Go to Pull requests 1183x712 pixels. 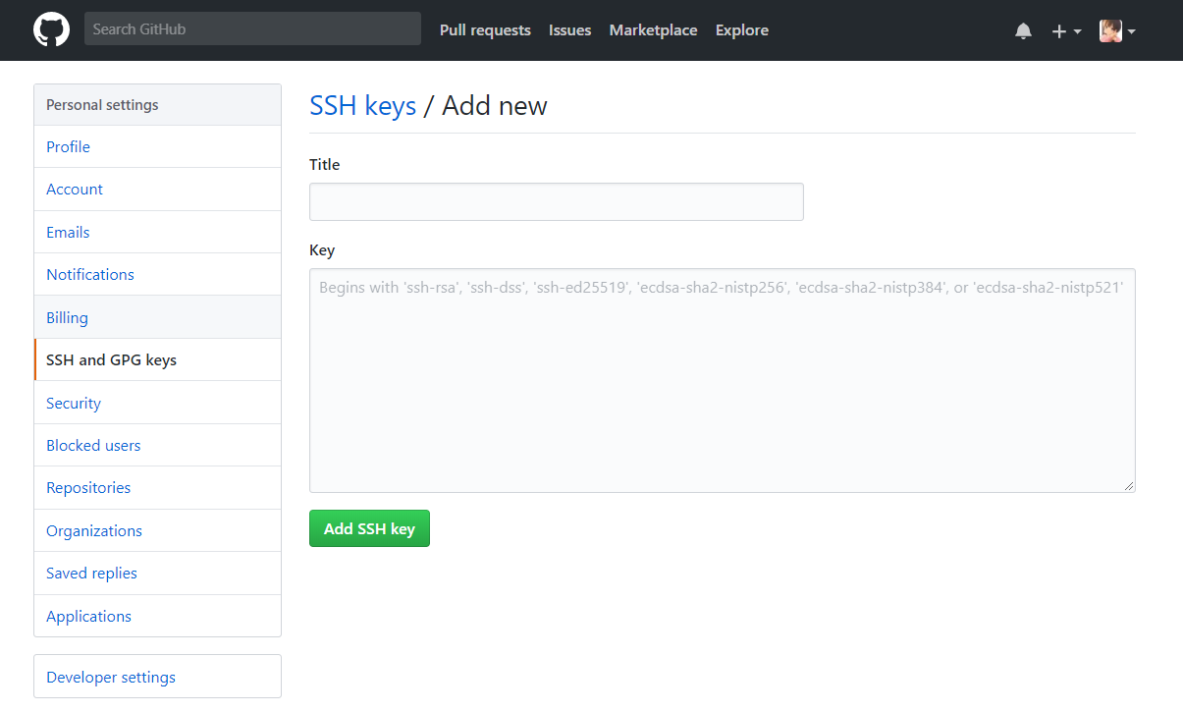coord(485,30)
